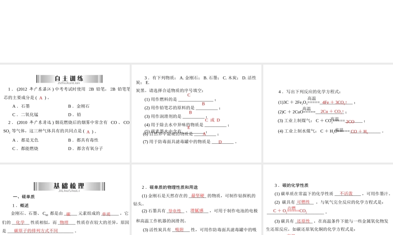Viewport: 393px width, 235px height.
Task: Select option D．铅
Action: point(75,115)
